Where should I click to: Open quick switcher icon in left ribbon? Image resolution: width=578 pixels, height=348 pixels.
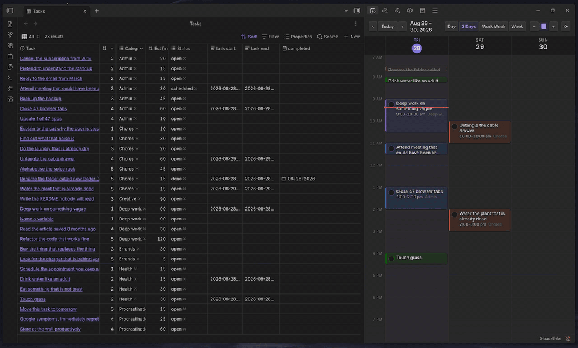pyautogui.click(x=10, y=24)
